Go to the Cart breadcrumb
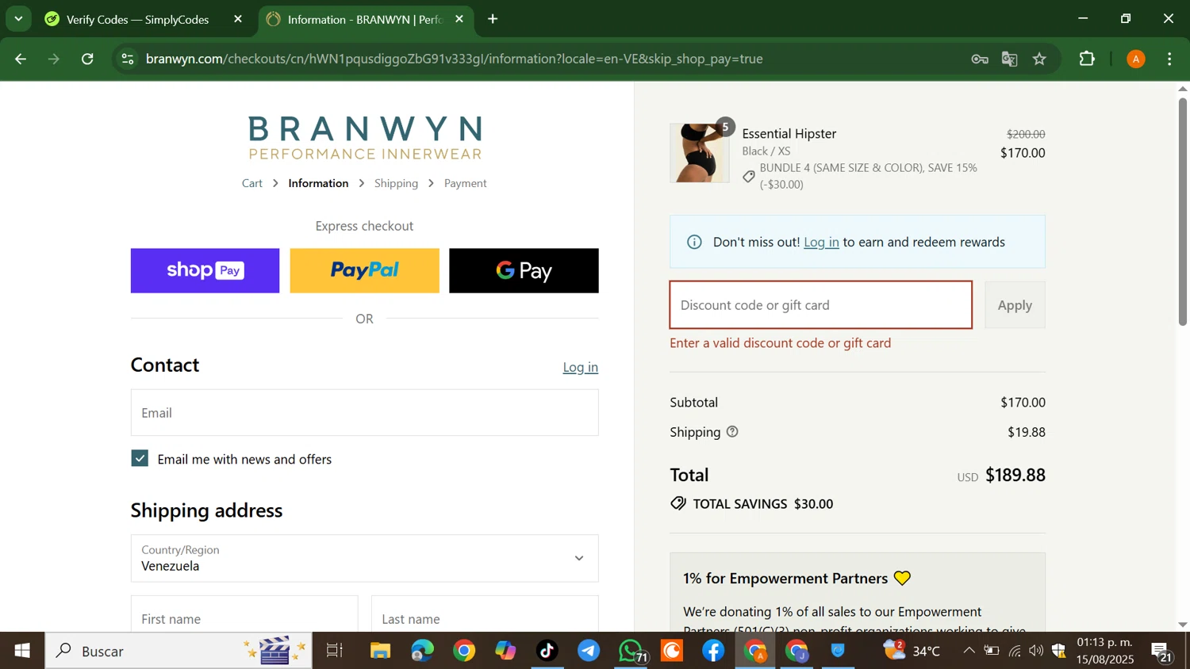Screen dimensions: 1190x669 tap(252, 183)
